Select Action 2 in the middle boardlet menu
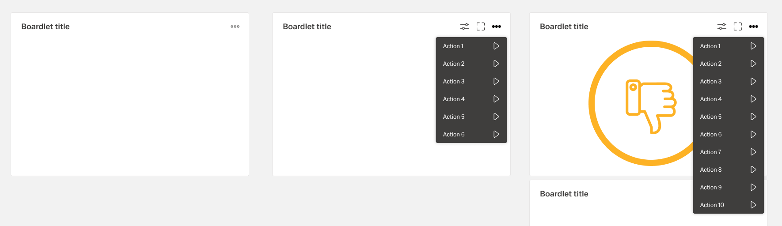This screenshot has height=226, width=782. 454,64
